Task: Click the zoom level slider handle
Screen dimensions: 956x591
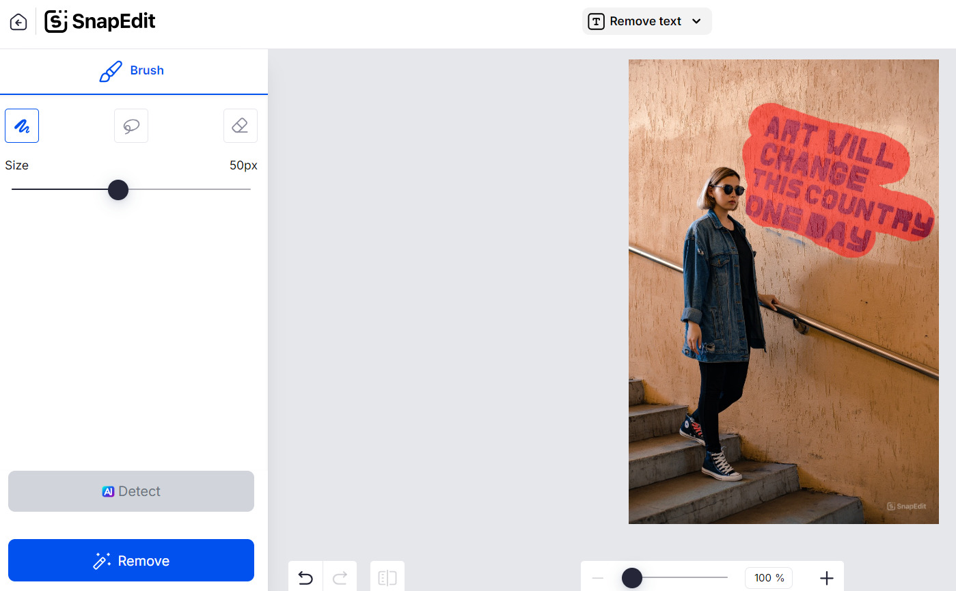Action: click(x=632, y=578)
